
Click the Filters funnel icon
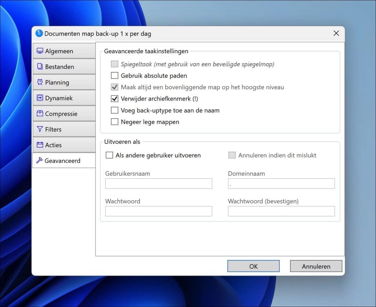click(x=40, y=129)
